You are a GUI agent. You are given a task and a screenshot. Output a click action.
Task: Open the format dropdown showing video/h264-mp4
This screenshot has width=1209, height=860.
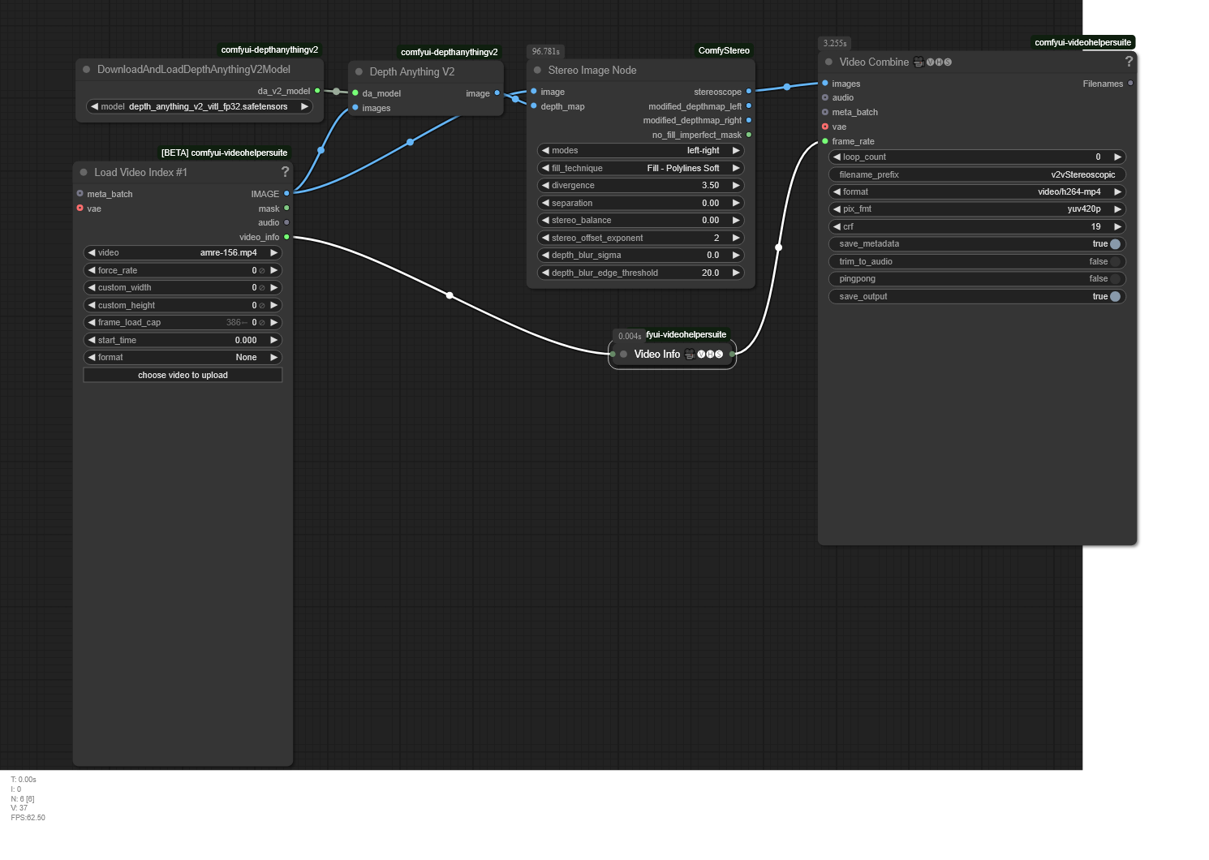pos(977,192)
